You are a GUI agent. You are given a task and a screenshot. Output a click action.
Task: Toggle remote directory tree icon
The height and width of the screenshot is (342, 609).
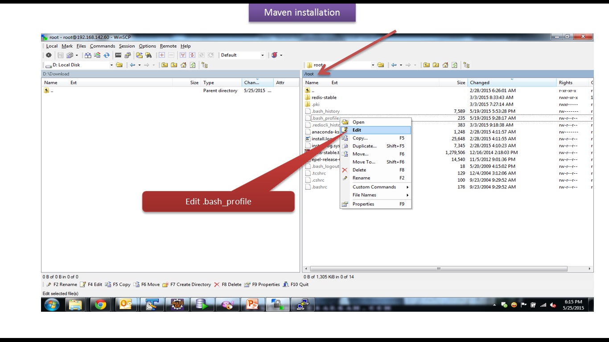466,65
